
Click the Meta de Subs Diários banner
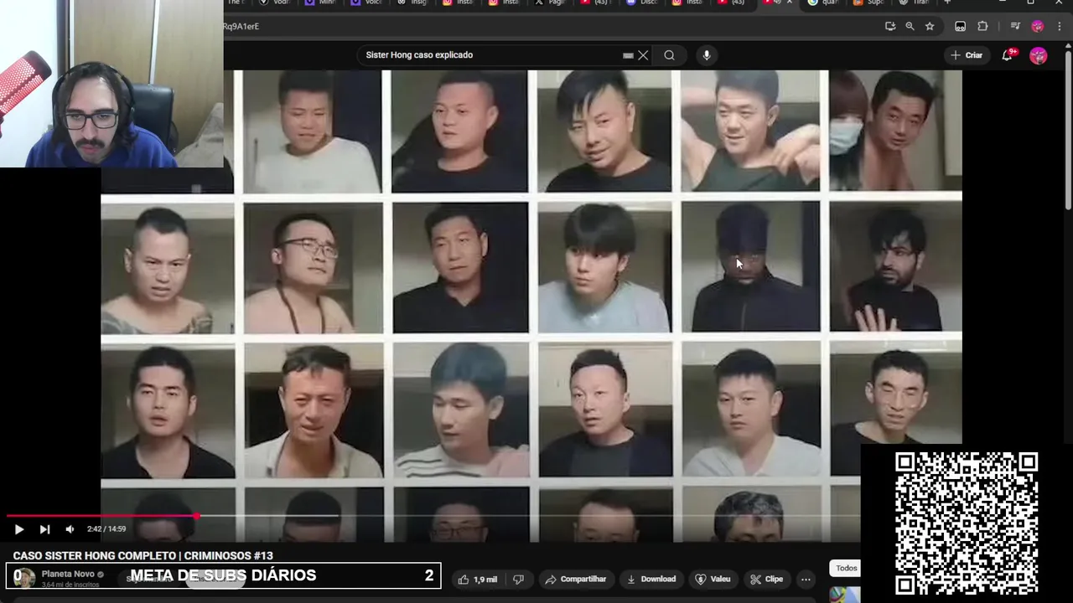224,575
